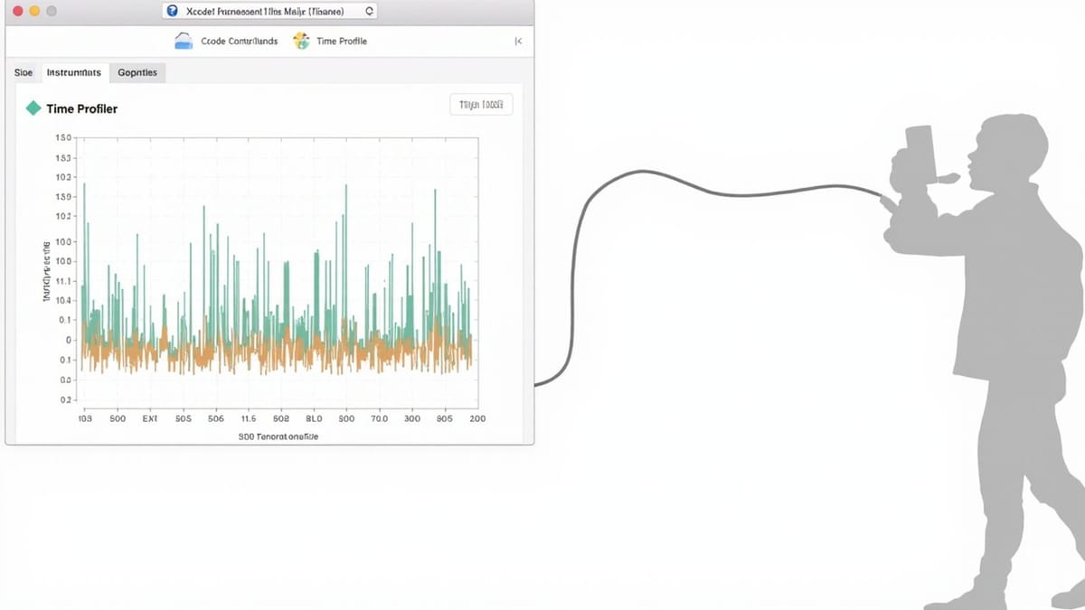This screenshot has height=610, width=1085.
Task: Click the blue help icon in title field
Action: click(174, 11)
